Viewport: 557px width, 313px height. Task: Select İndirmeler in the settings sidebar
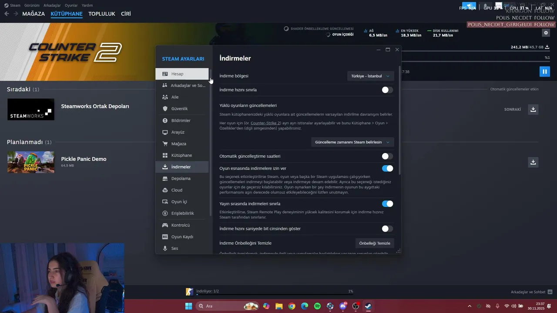pos(182,167)
